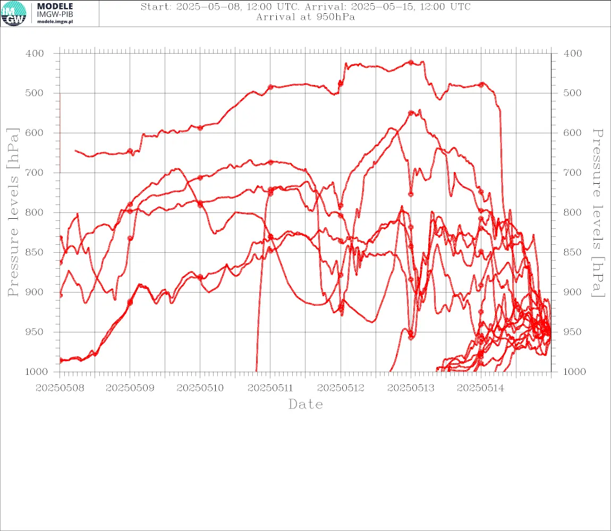The width and height of the screenshot is (611, 531).
Task: Click the IMGW round logo icon
Action: coord(14,14)
